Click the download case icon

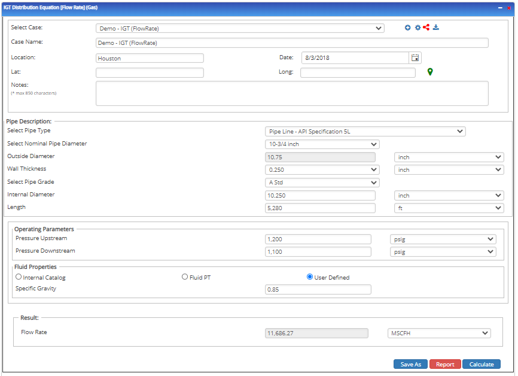coord(436,28)
